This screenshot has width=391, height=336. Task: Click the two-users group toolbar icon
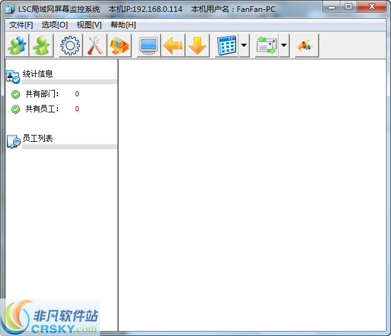17,46
